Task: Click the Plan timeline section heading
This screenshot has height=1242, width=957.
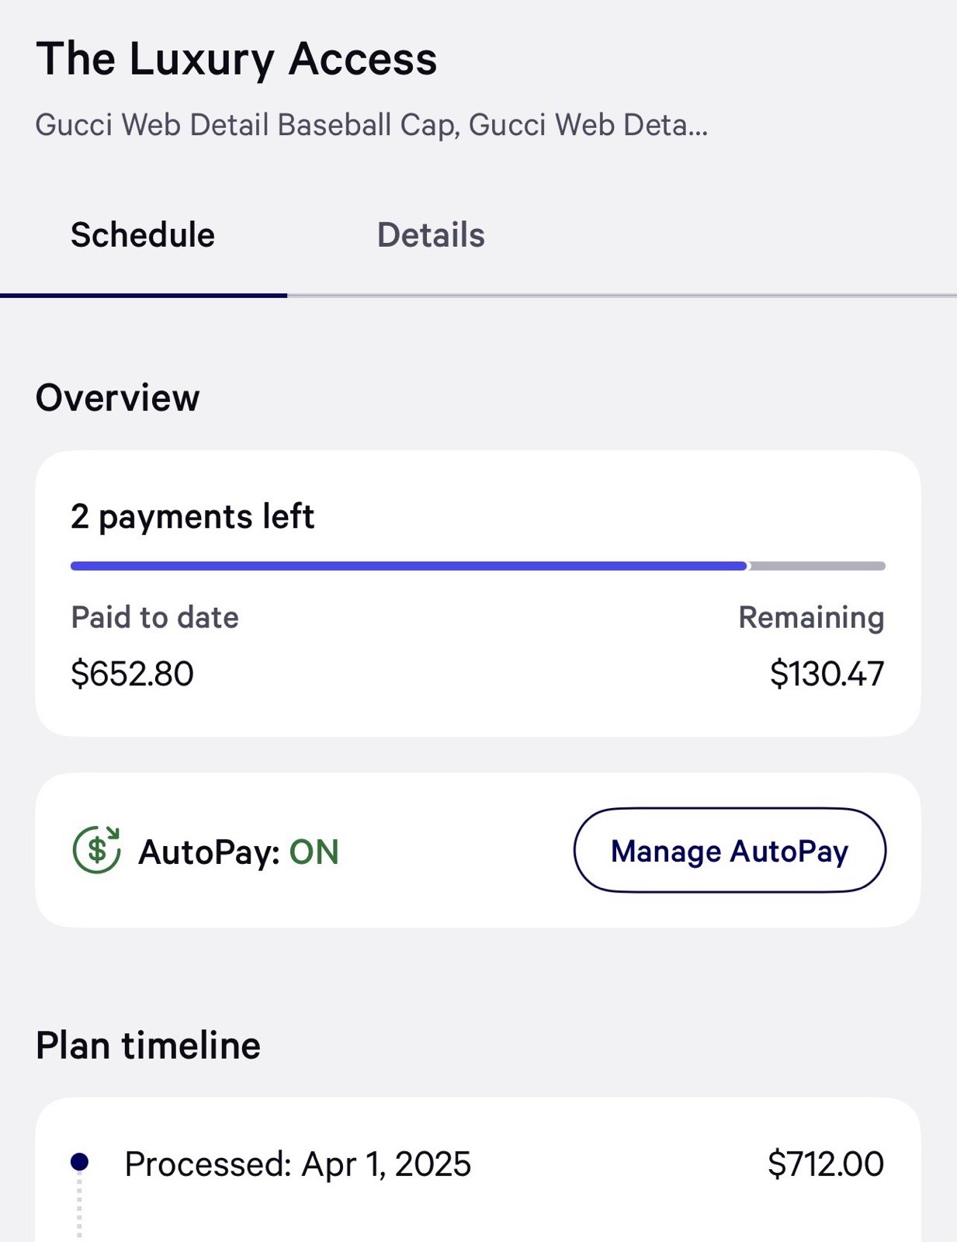Action: (148, 1045)
